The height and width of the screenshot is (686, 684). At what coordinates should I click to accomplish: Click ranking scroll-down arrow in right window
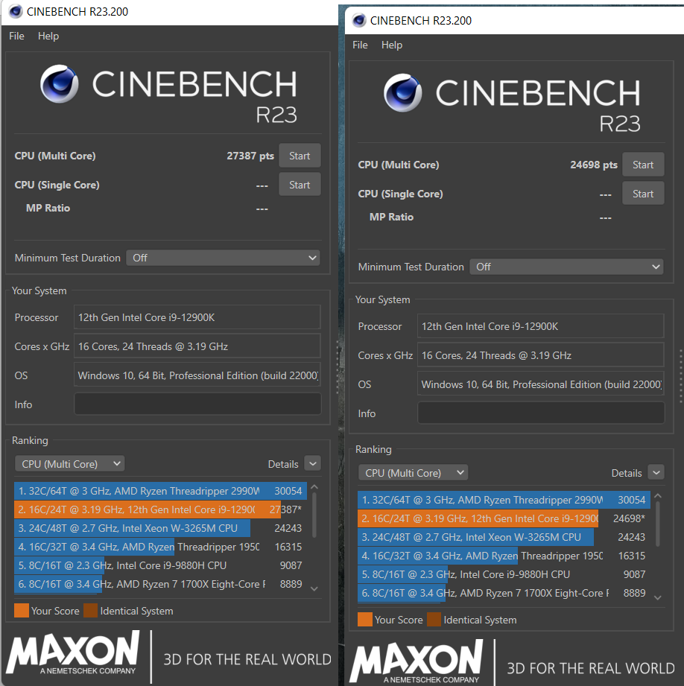(x=657, y=597)
